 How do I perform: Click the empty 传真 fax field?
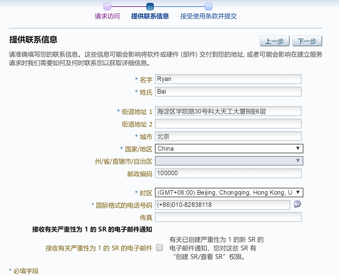point(228,217)
